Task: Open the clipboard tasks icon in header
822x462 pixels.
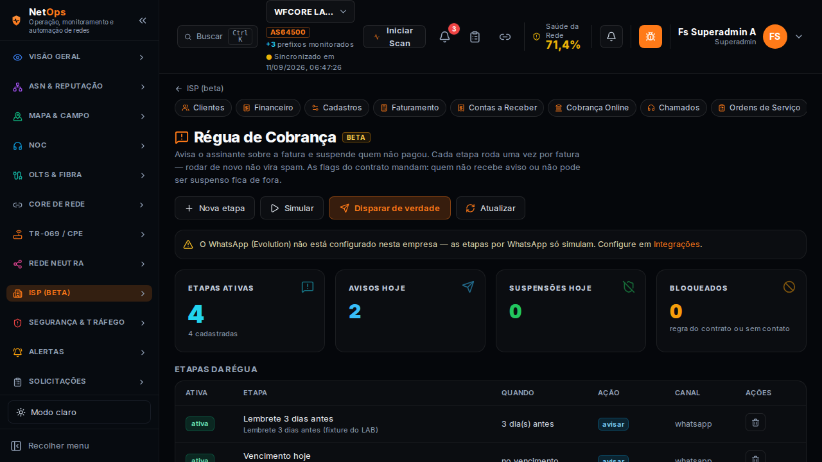Action: (475, 37)
